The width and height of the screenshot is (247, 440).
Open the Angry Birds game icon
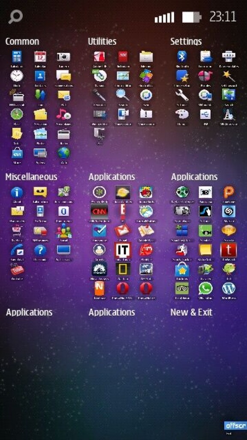[146, 192]
